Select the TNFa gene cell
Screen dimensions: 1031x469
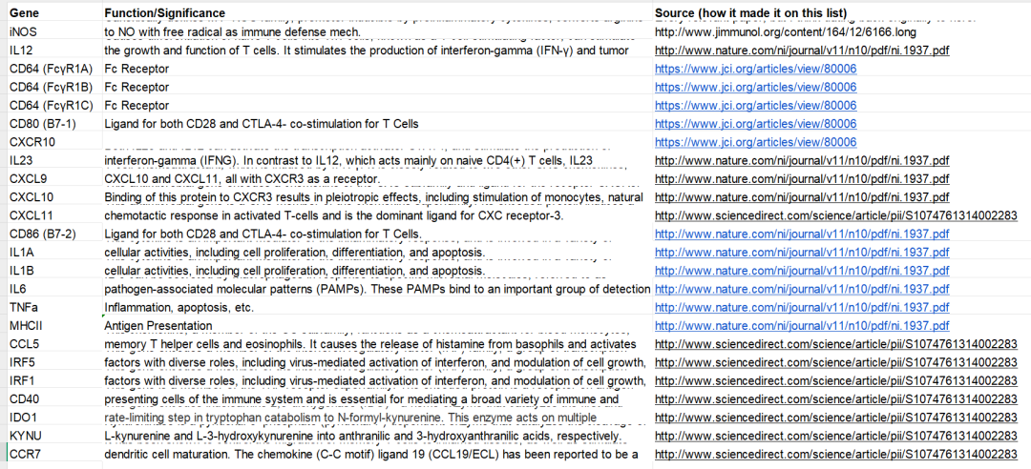pos(24,307)
